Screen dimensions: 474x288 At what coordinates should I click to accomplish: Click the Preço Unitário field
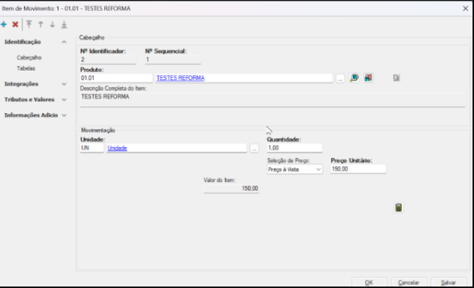click(x=358, y=169)
